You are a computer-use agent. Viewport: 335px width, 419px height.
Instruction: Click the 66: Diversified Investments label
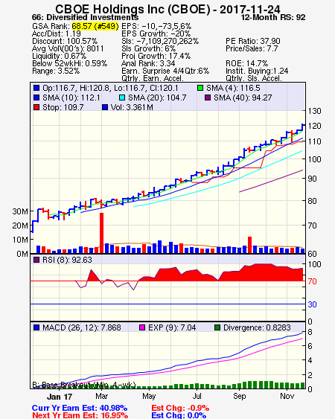85,17
